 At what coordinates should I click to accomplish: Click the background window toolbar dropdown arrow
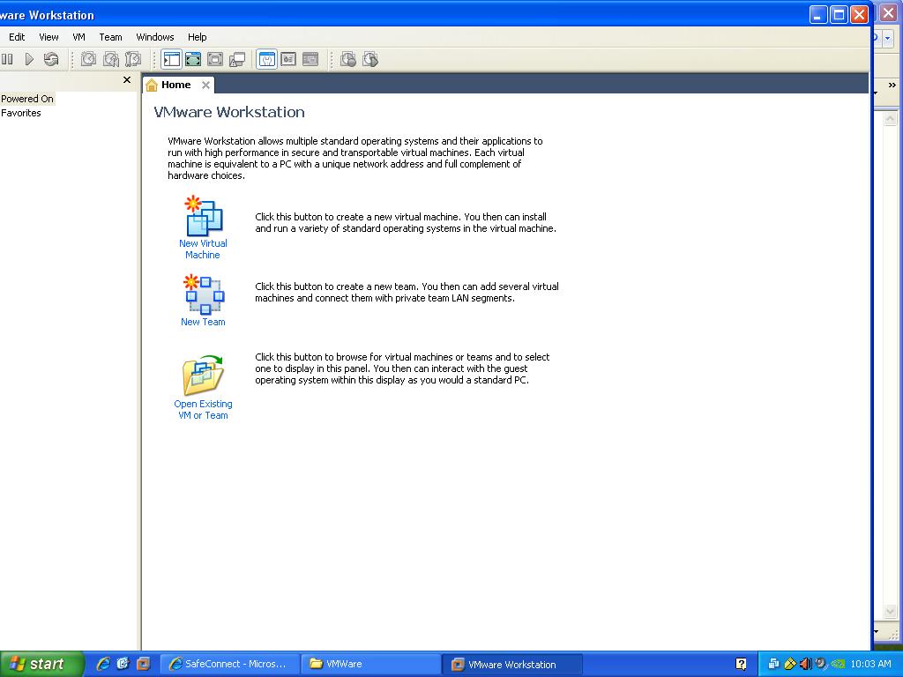pos(887,38)
